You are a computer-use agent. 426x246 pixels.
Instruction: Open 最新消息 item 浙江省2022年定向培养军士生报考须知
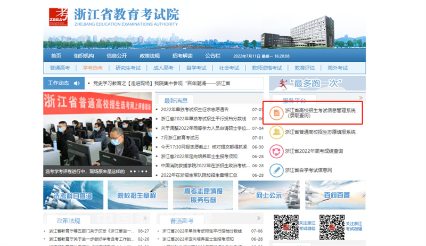[x=199, y=157]
